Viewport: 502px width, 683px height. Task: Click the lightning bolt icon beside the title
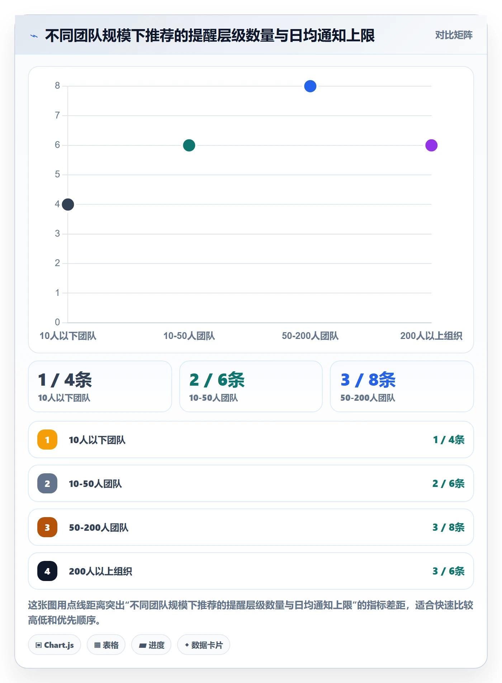pyautogui.click(x=34, y=36)
